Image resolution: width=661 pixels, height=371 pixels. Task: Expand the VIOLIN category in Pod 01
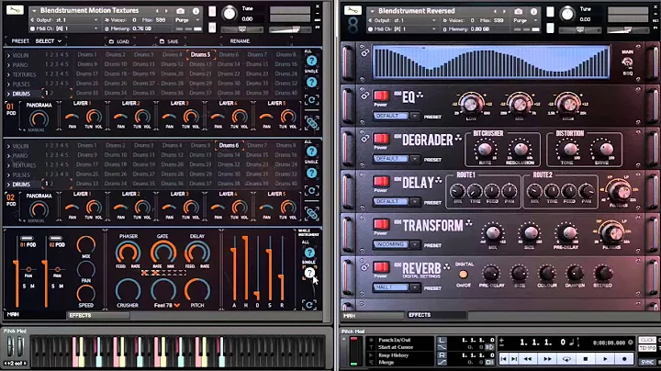8,55
